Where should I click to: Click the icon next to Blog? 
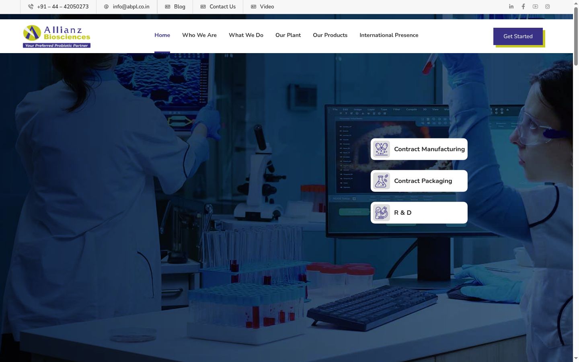coord(168,6)
